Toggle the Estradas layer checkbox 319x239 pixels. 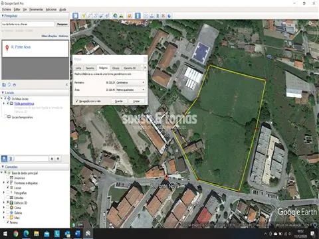coord(8,198)
